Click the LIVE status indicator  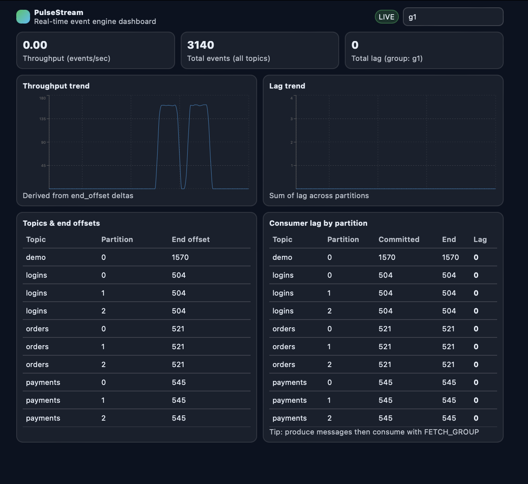[x=386, y=16]
